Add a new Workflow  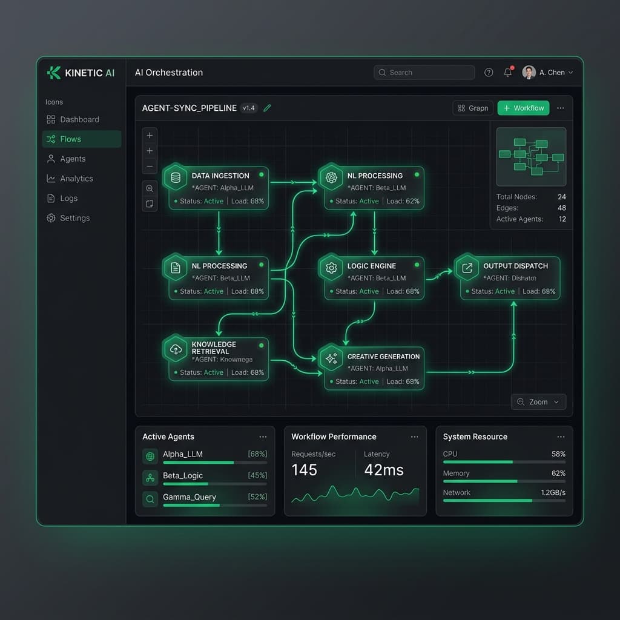[x=523, y=108]
